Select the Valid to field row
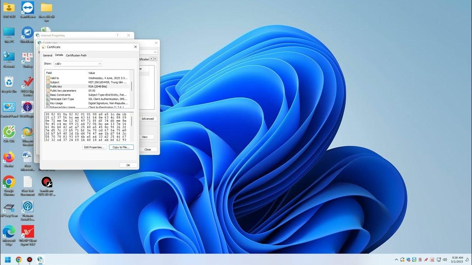472x265 pixels. [87, 78]
